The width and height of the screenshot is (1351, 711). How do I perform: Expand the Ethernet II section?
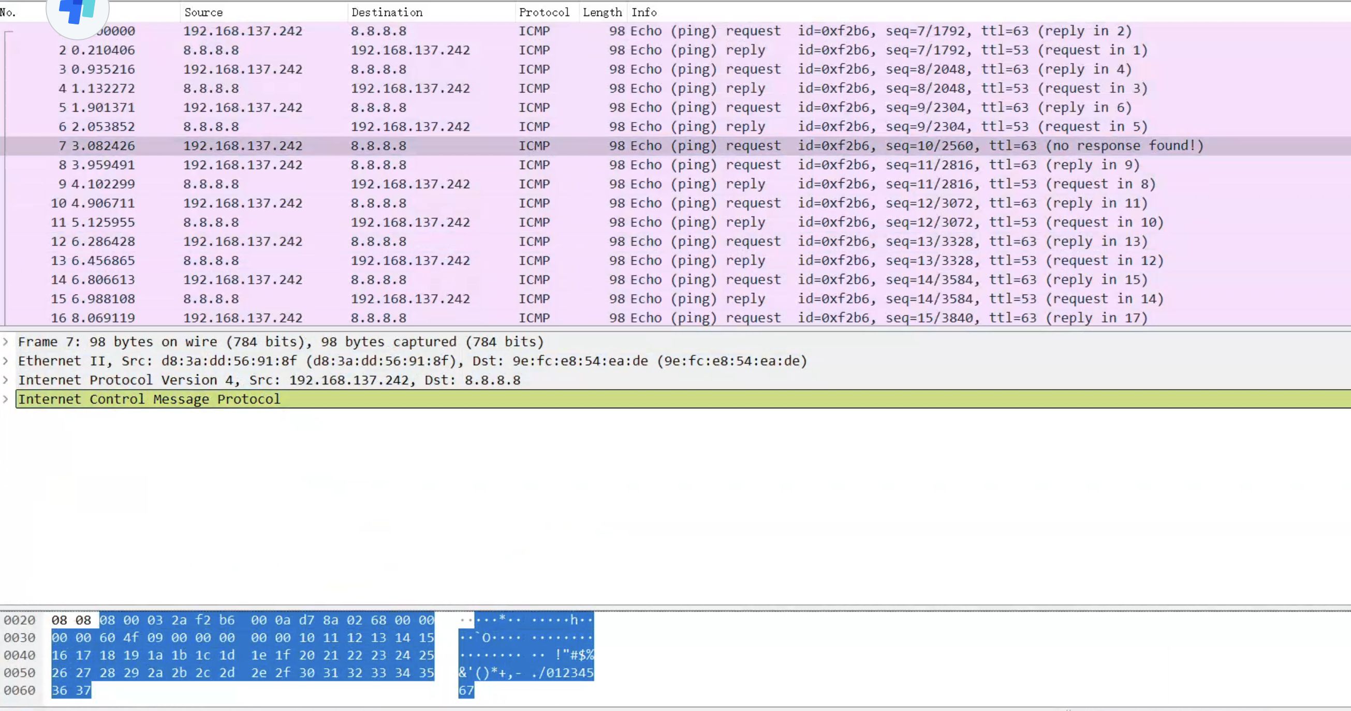click(x=5, y=361)
